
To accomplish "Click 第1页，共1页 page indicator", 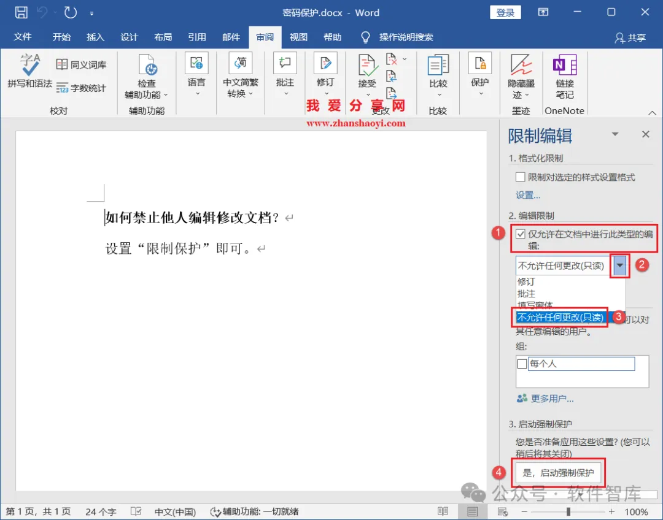I will pos(38,511).
